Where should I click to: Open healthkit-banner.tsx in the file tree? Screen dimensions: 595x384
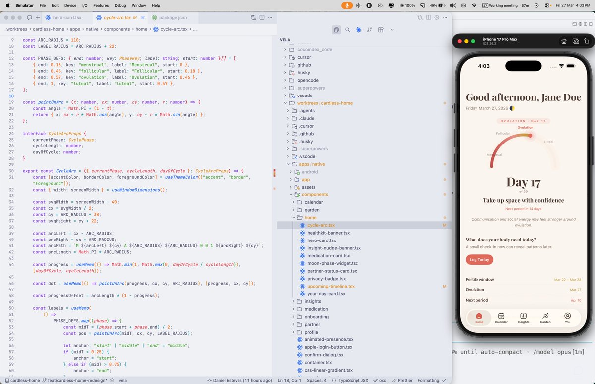click(328, 233)
